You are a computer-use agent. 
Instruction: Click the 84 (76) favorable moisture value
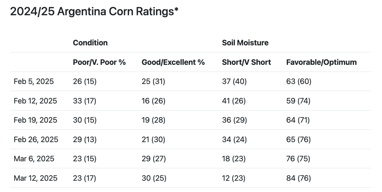[x=298, y=178]
